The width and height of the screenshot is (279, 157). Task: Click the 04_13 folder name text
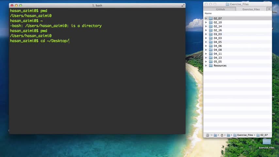pos(218,58)
